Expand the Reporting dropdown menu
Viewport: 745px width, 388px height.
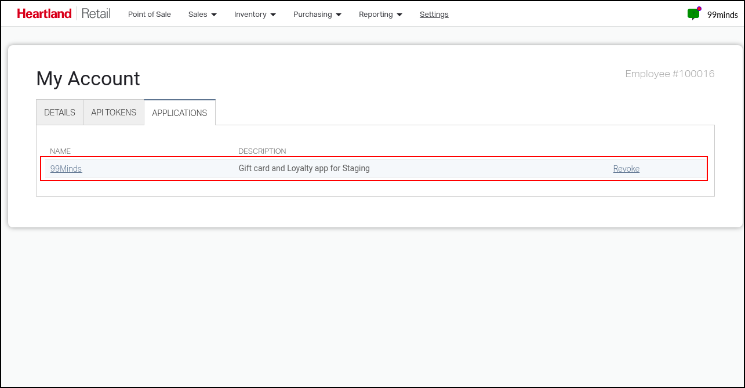[380, 14]
